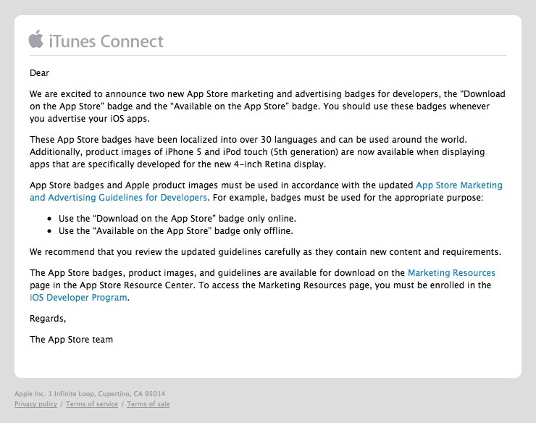Viewport: 536px width, 423px height.
Task: Click the paragraph about 30 localized languages
Action: (257, 152)
